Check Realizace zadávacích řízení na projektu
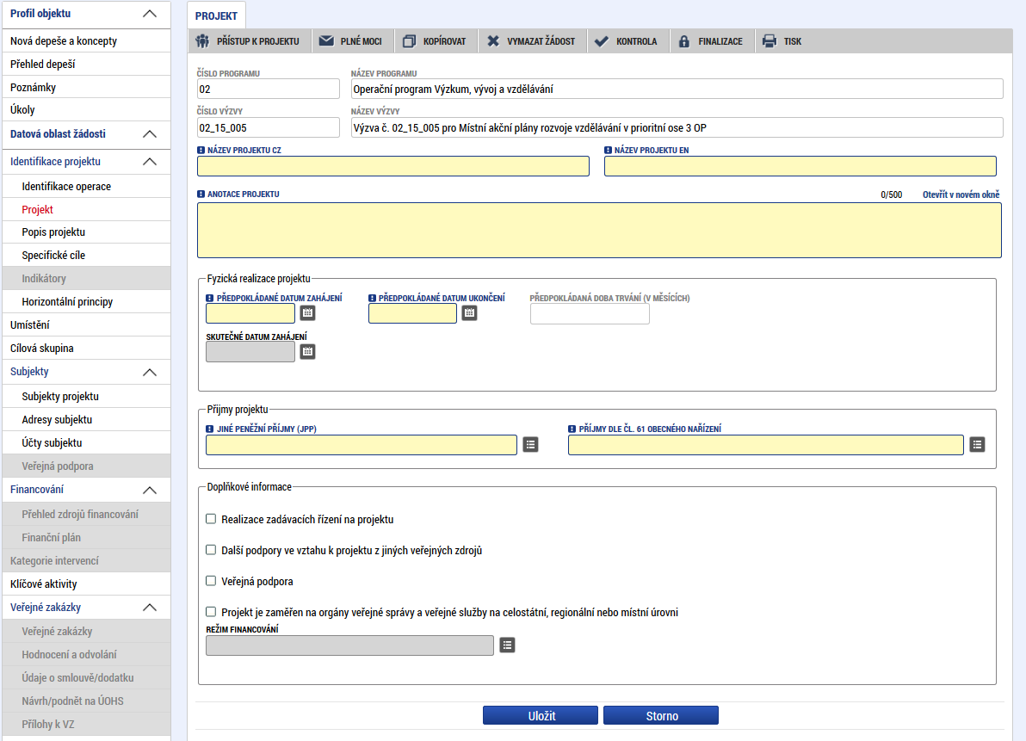The width and height of the screenshot is (1026, 741). click(211, 519)
